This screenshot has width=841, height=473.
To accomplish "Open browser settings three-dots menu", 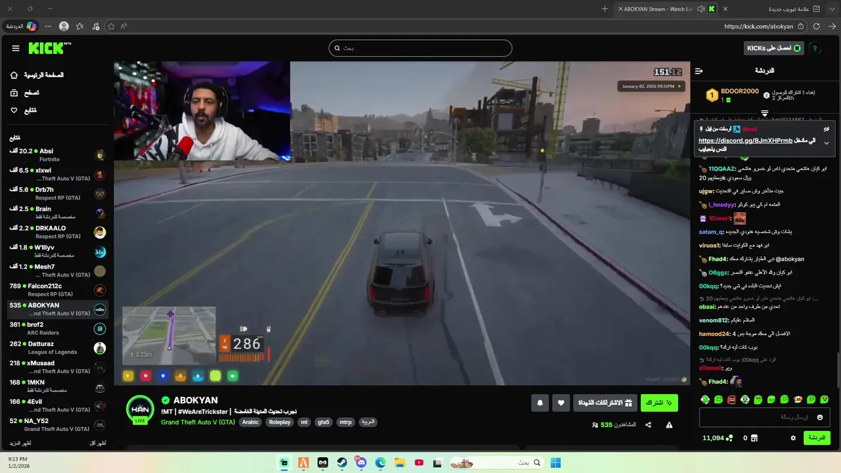I will (48, 26).
